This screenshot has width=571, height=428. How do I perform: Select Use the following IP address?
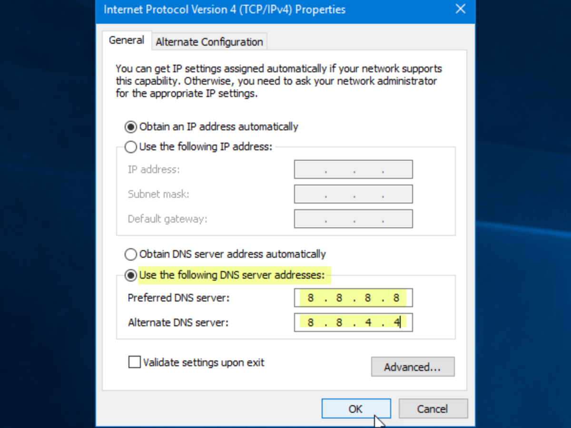[x=130, y=147]
